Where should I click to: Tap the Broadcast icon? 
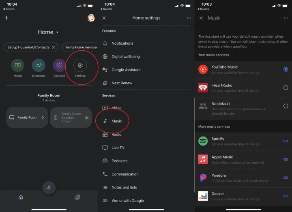click(x=39, y=65)
